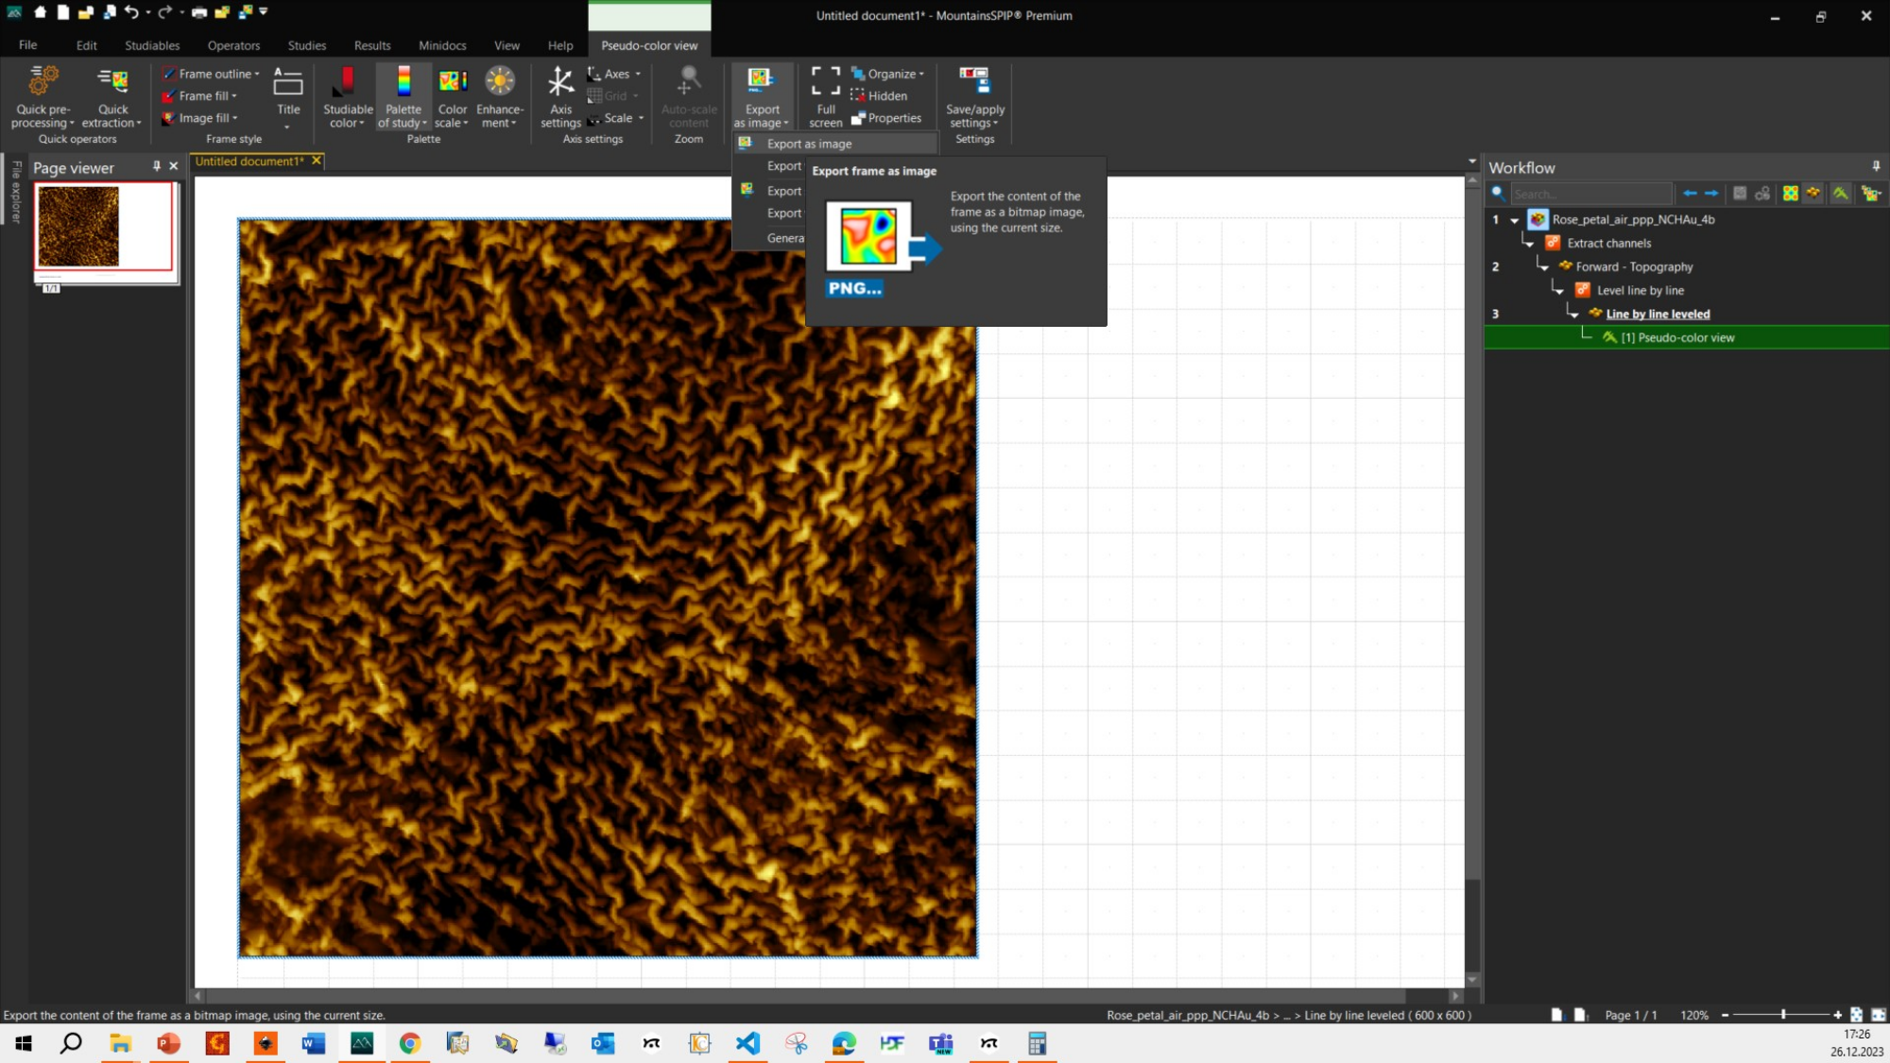Click the Line by line leveled link
Screen dimensions: 1890x1063
(1658, 314)
